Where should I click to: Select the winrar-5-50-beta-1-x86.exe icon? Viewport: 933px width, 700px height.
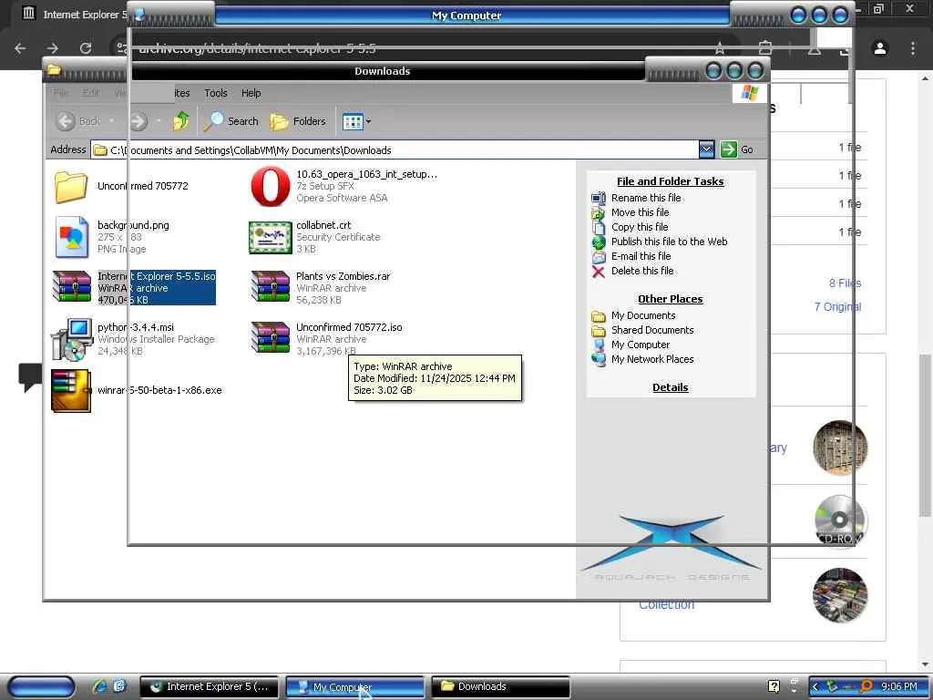71,390
